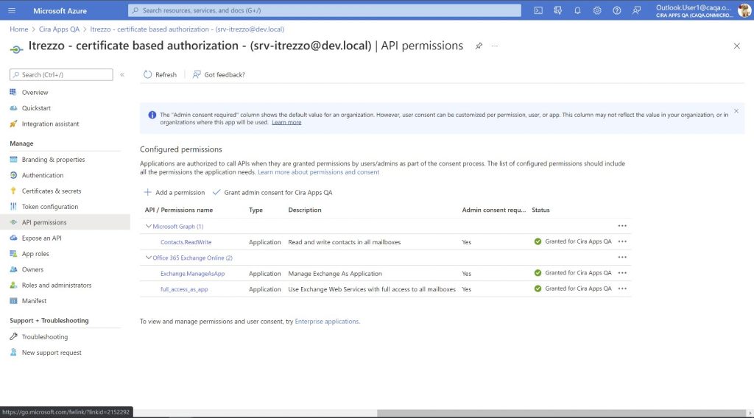Open Cloud Shell from top bar
This screenshot has width=754, height=418.
click(x=538, y=10)
